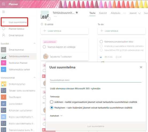Check second blurred subtask under Valmennusmateriaalien teko
Screen dimensions: 148x132
[x=101, y=50]
